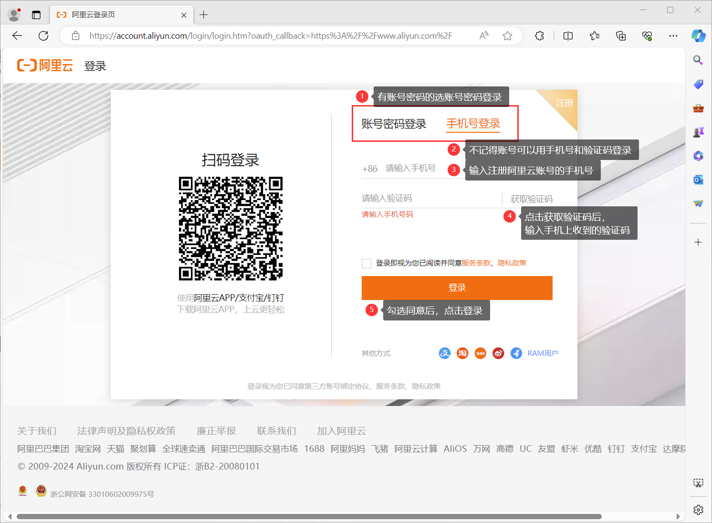712x523 pixels.
Task: Open 浙公网安备 33010602009975号 link
Action: coord(102,494)
